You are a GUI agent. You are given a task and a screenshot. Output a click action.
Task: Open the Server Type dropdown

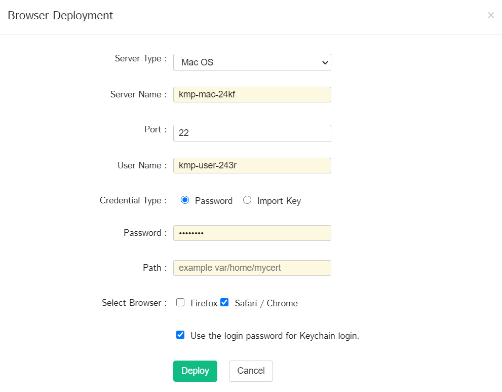[252, 62]
